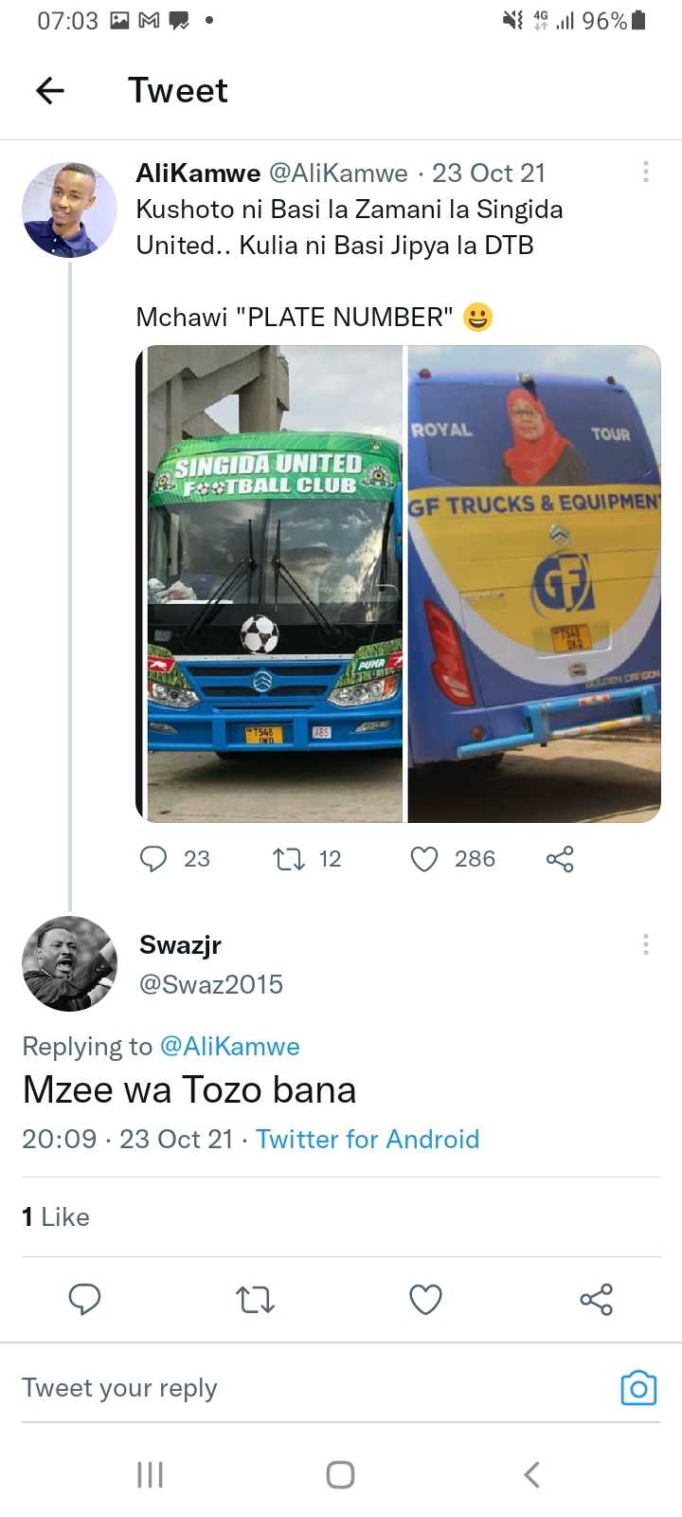Reply to Swazjr's tweet using the speech bubble icon
The width and height of the screenshot is (682, 1517).
coord(84,1299)
